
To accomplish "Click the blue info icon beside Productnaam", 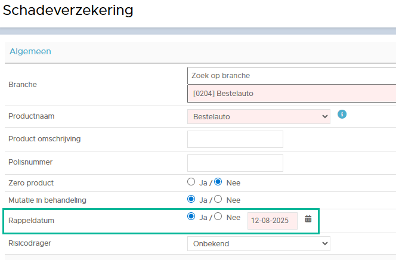I will point(342,114).
